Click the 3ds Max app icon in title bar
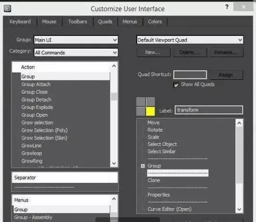This screenshot has width=256, height=222. (7, 9)
